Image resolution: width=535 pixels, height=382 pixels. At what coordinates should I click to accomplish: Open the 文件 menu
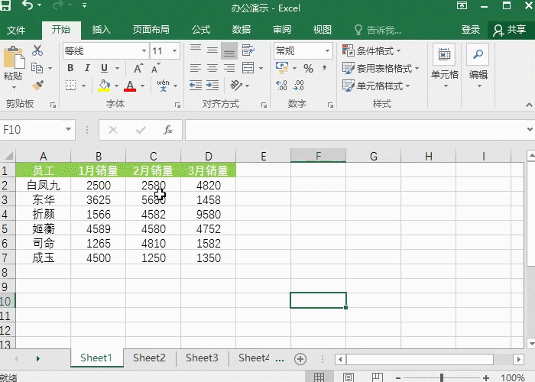[16, 30]
